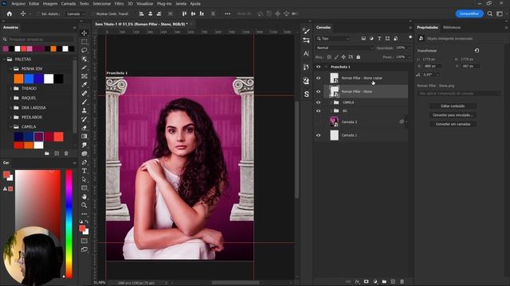Toggle visibility of the CAMILA group
510x286 pixels.
tap(319, 102)
